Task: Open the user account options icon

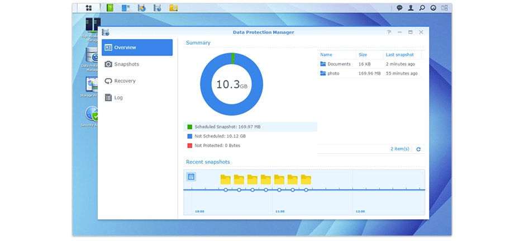Action: pyautogui.click(x=411, y=8)
